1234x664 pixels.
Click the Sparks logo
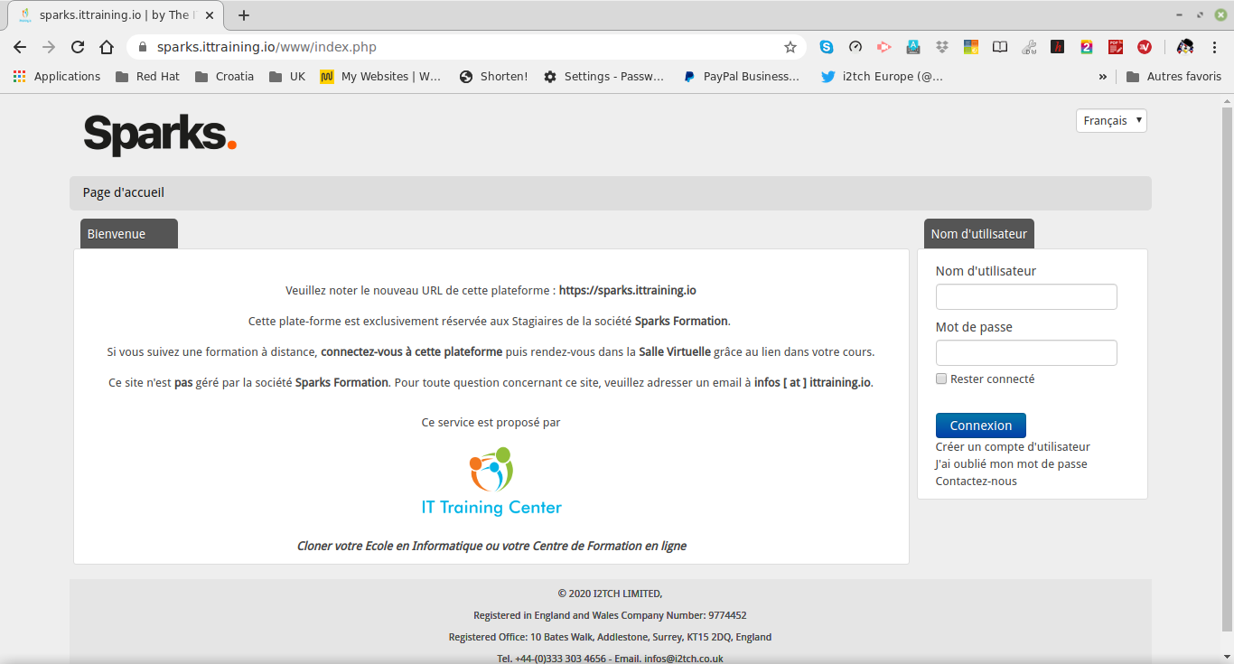[160, 135]
